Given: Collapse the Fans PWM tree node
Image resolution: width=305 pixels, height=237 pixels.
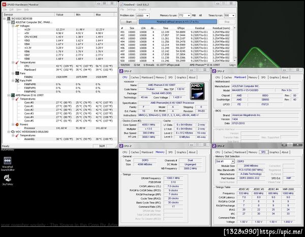Looking at the screenshot, I should tap(13, 80).
